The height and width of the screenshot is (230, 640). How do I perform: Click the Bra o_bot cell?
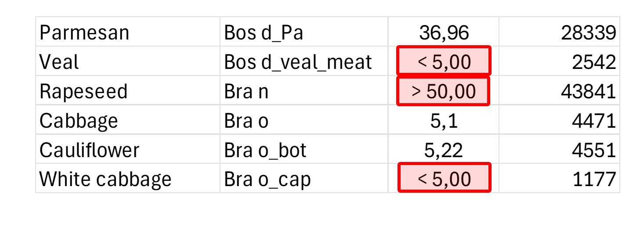[303, 150]
